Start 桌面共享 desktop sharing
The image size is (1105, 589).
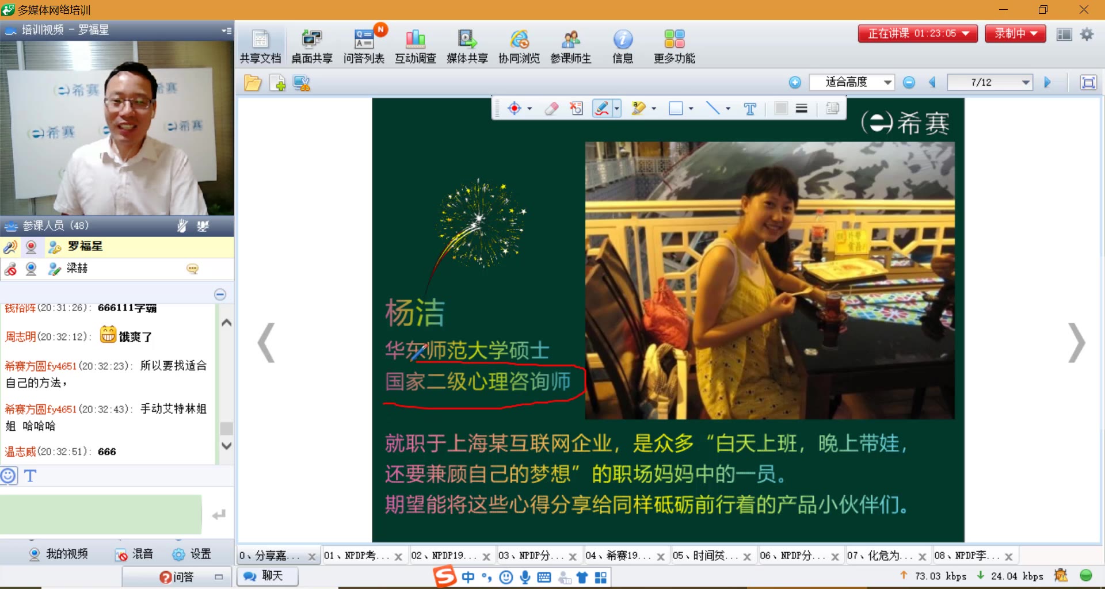pyautogui.click(x=312, y=46)
